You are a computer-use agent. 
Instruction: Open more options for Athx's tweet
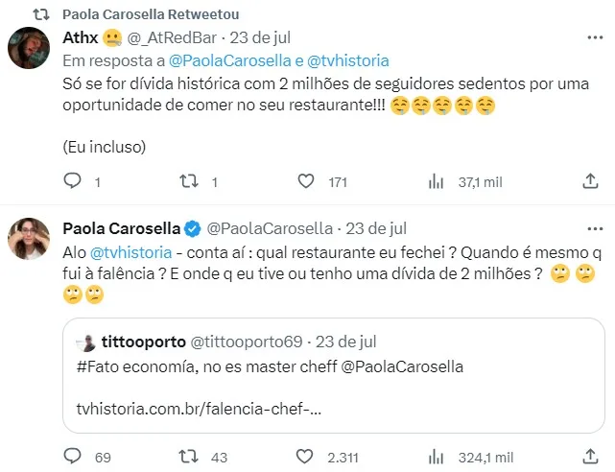coord(588,38)
